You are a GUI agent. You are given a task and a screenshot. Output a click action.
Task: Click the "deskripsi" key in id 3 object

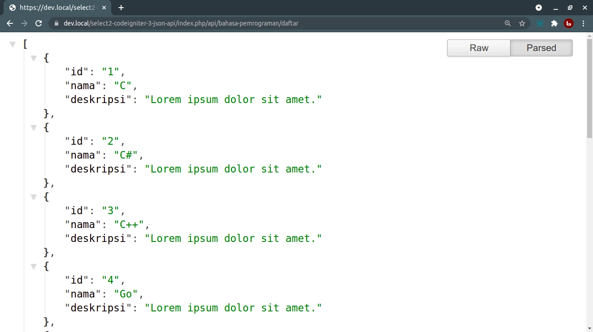pyautogui.click(x=98, y=238)
